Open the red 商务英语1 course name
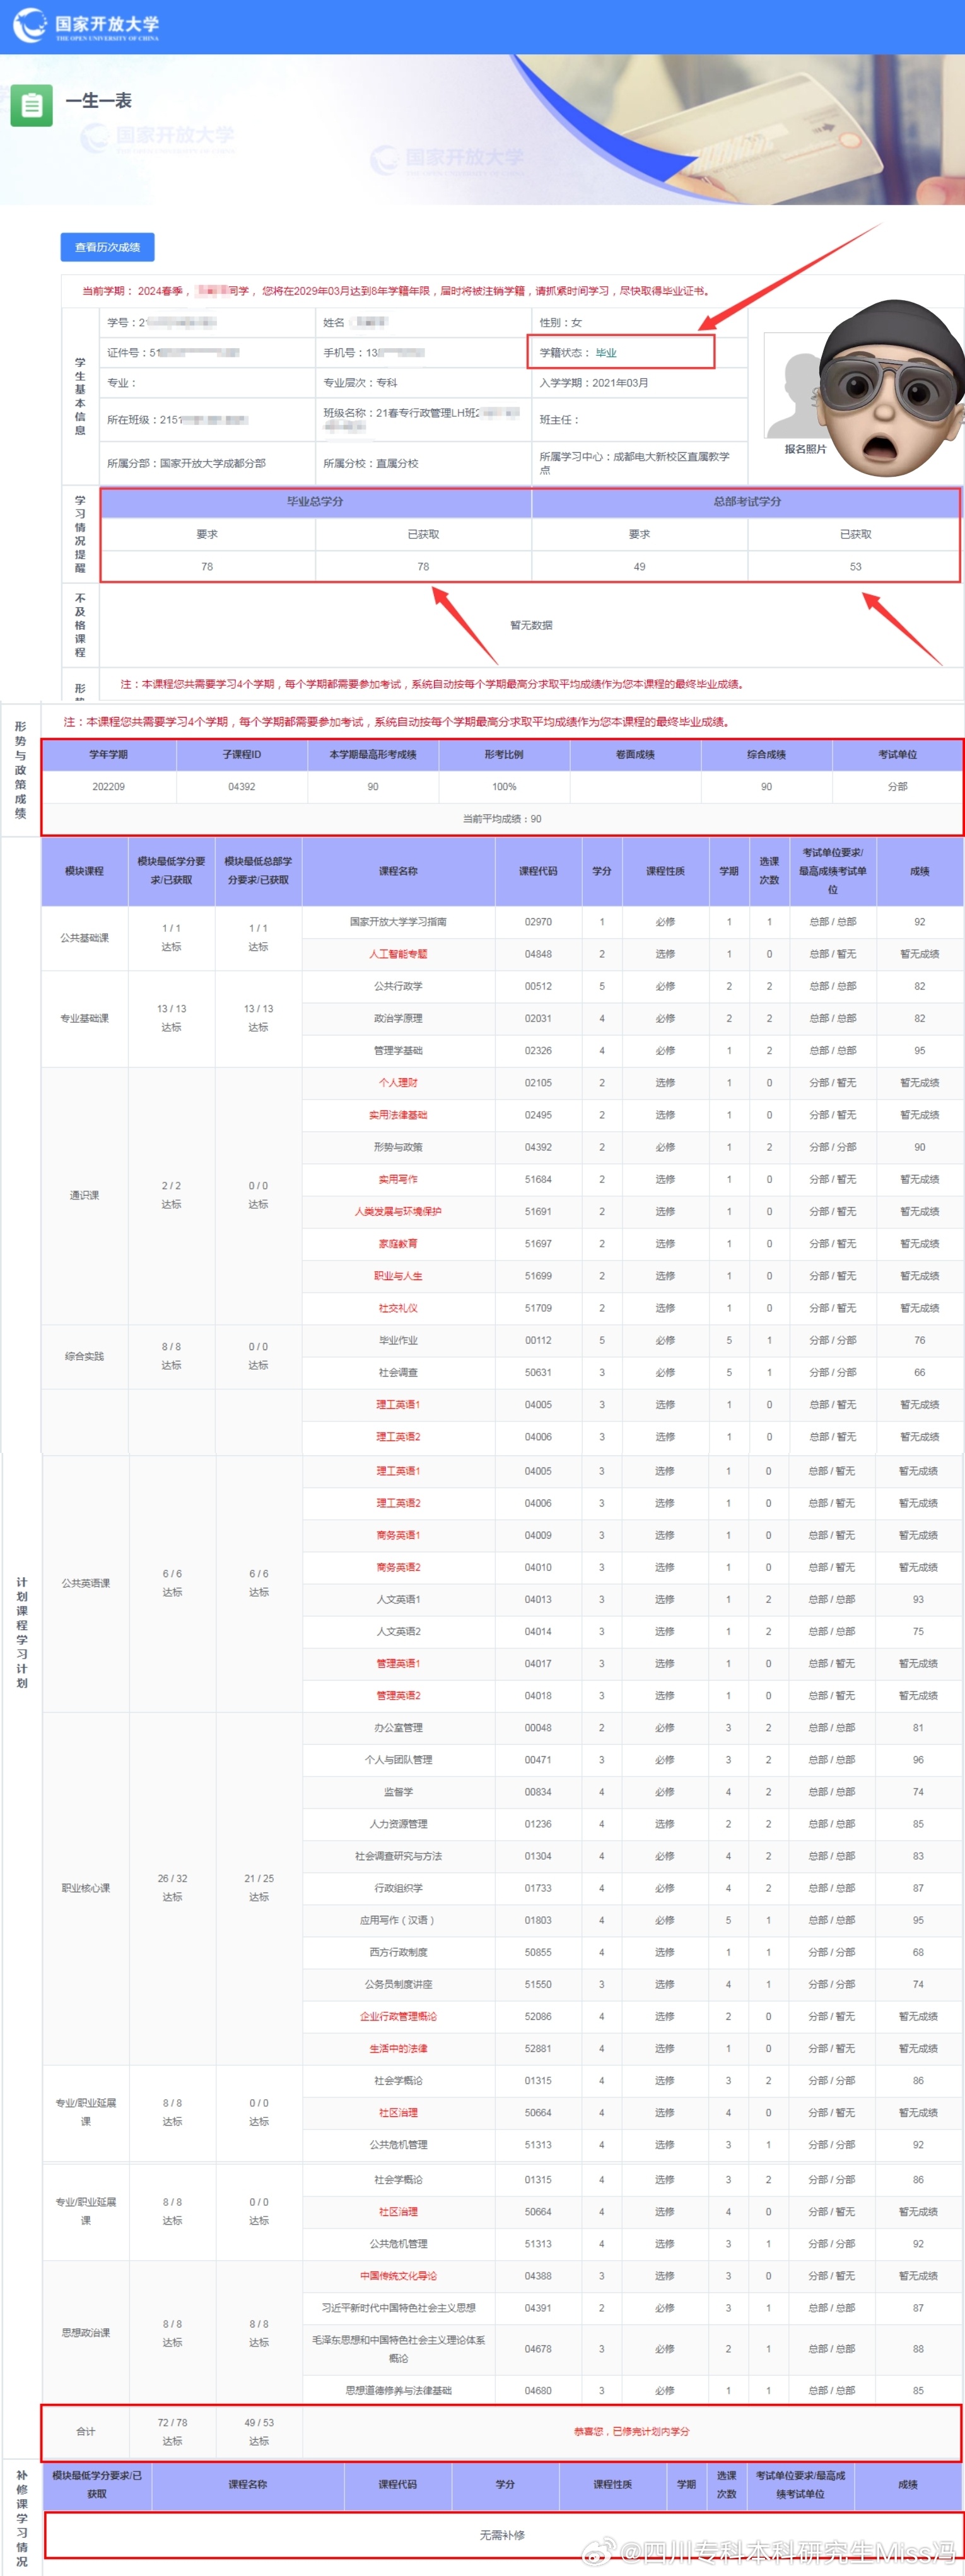965x2576 pixels. 398,1535
